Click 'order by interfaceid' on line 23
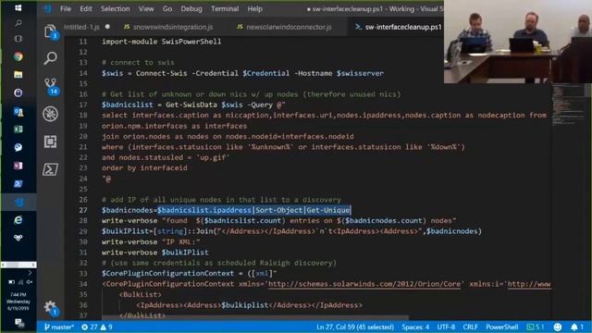 click(x=144, y=168)
